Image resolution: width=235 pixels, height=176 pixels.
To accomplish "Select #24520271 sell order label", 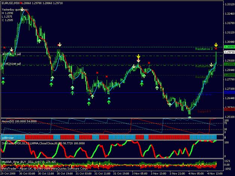I will (x=11, y=54).
